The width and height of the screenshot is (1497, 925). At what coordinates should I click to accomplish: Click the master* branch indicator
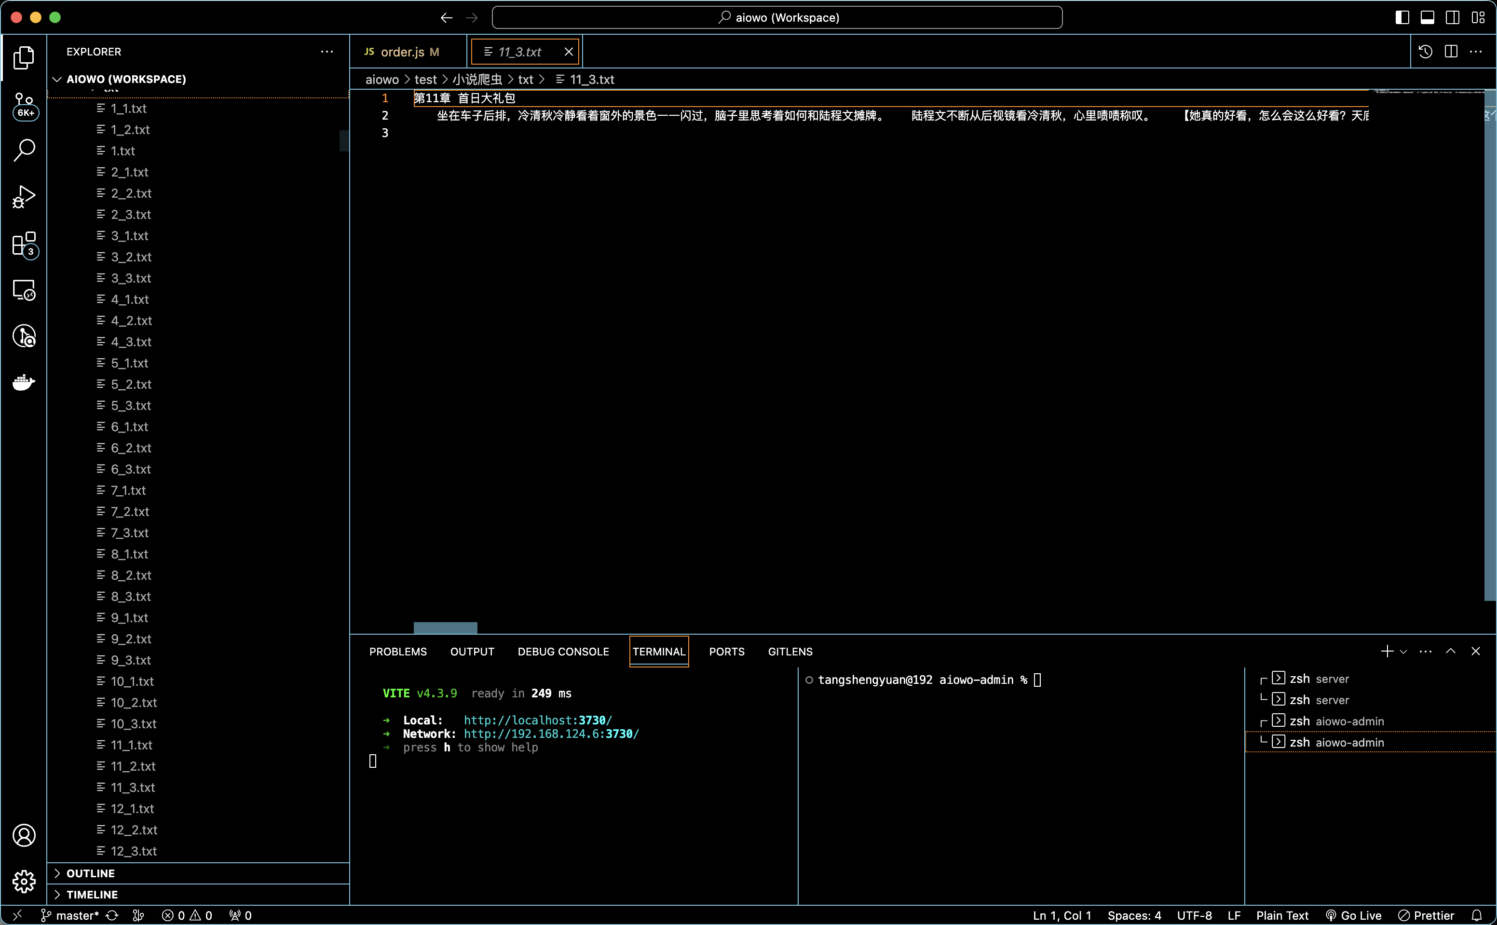(70, 915)
